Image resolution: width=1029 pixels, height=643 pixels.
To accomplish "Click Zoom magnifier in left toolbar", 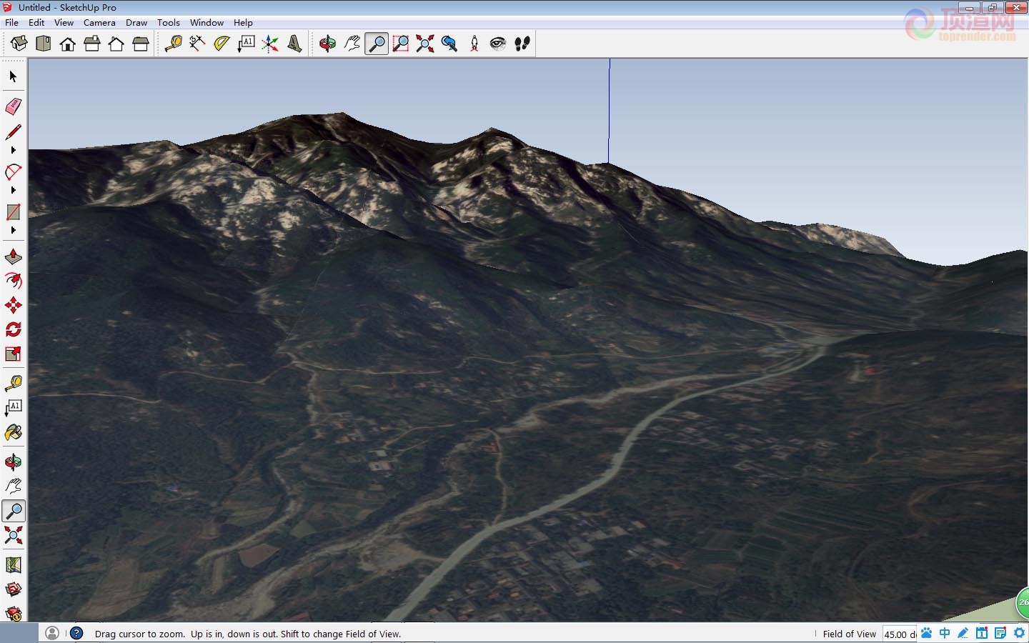I will tap(14, 511).
